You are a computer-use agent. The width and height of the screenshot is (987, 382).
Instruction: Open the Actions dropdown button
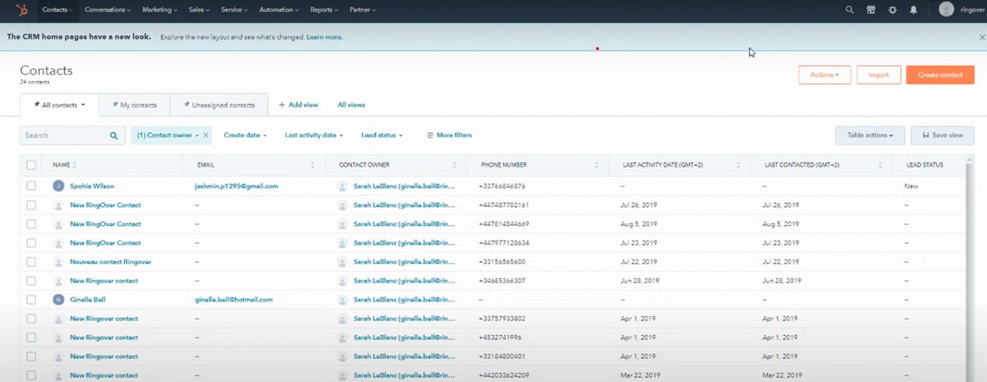click(x=824, y=75)
